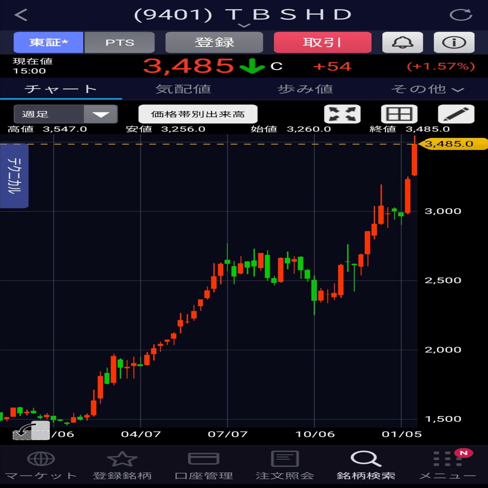Viewport: 488px width, 488px height.
Task: Tap the (+1.57%) percent change
Action: tap(441, 66)
